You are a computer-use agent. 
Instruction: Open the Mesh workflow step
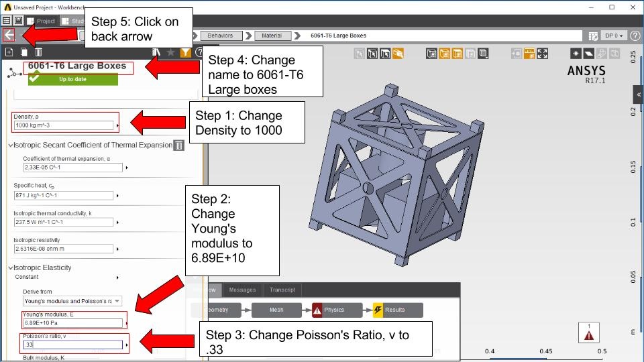pos(276,310)
